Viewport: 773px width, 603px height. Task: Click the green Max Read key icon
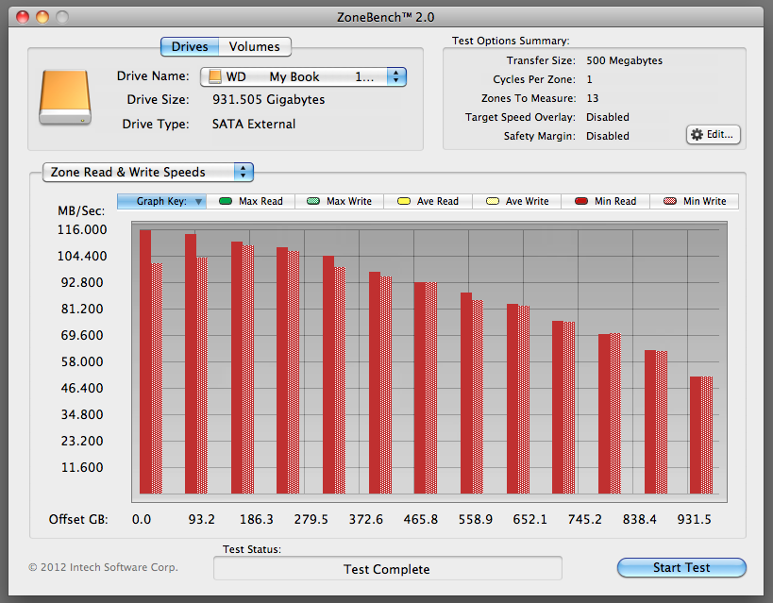[226, 201]
